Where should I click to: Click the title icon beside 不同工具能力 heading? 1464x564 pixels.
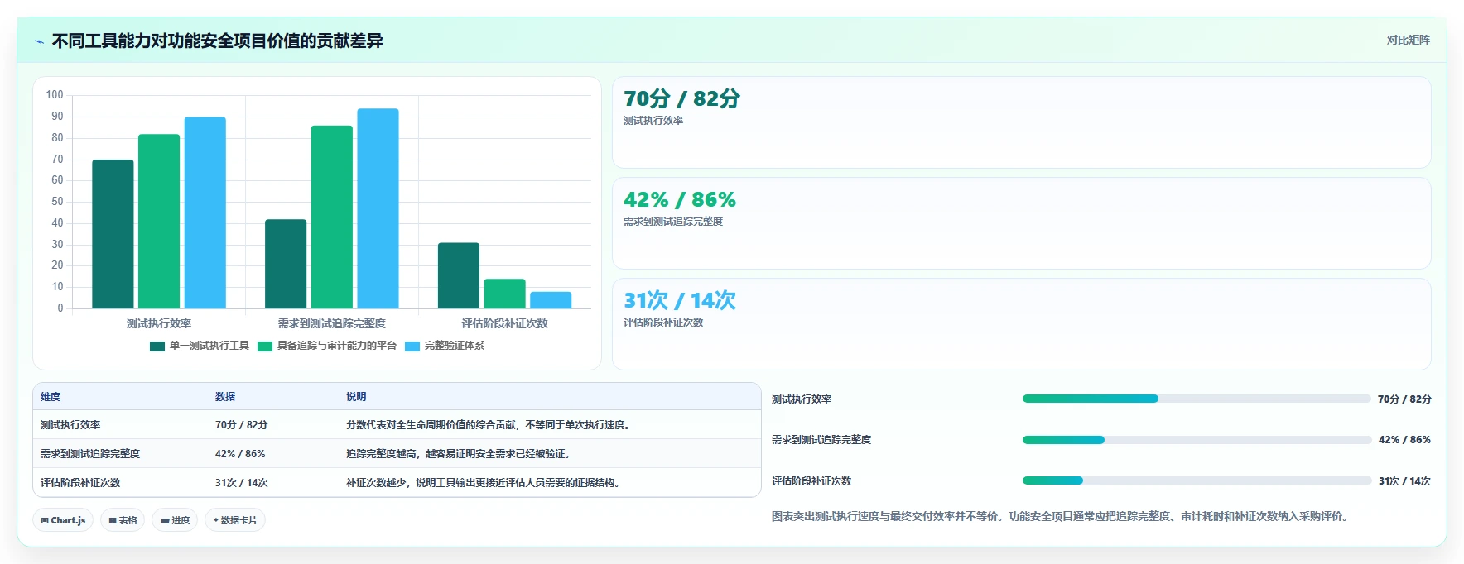click(x=39, y=41)
